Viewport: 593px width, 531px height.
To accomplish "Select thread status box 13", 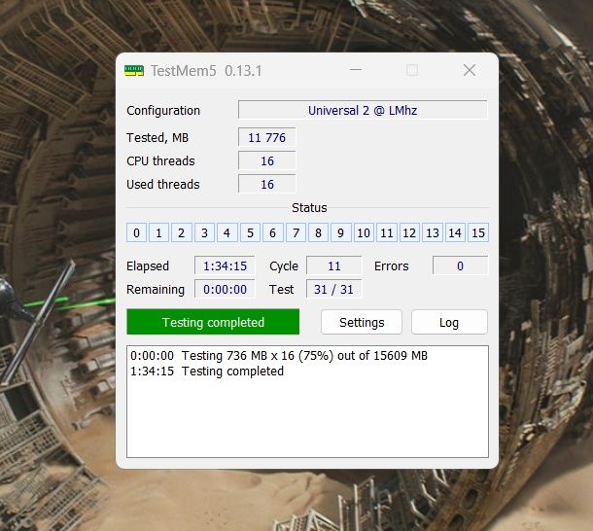I will pyautogui.click(x=433, y=232).
